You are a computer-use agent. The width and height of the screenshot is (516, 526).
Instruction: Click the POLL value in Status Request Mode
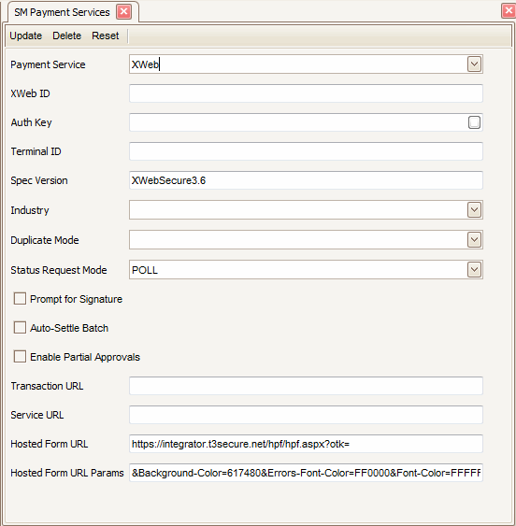coord(145,270)
